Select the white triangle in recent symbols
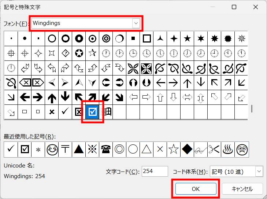This screenshot has height=199, width=267. (147, 150)
